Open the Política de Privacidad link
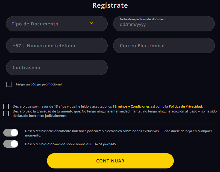 (x=185, y=106)
